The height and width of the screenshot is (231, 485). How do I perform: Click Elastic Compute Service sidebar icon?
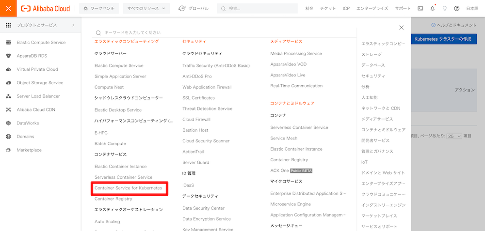click(8, 42)
